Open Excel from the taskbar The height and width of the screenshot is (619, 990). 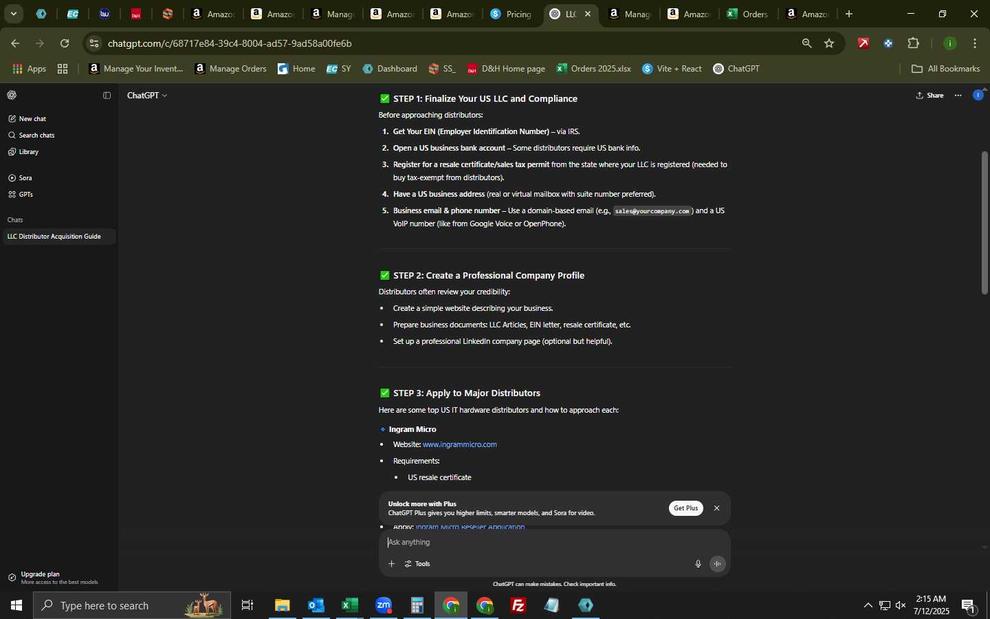point(350,605)
